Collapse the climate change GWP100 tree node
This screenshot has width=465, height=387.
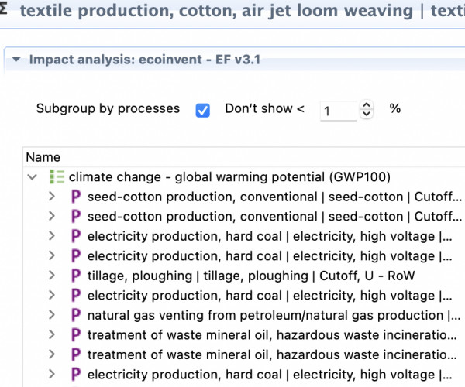click(32, 177)
